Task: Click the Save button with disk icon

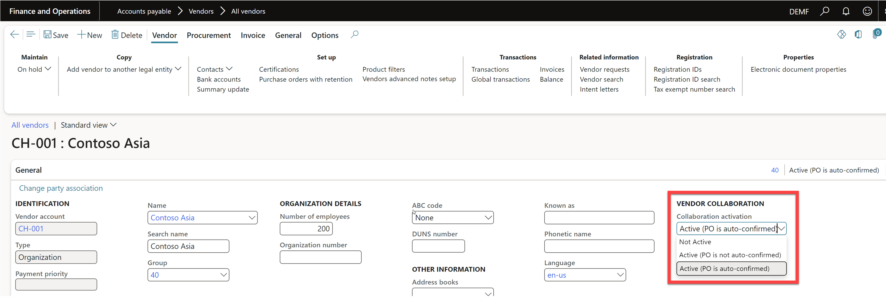Action: tap(56, 35)
